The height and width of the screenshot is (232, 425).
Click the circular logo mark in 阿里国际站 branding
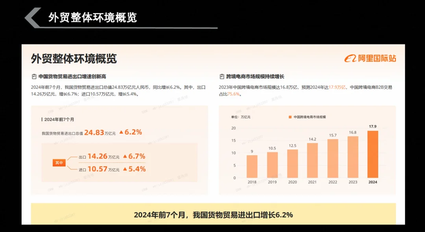pos(351,57)
